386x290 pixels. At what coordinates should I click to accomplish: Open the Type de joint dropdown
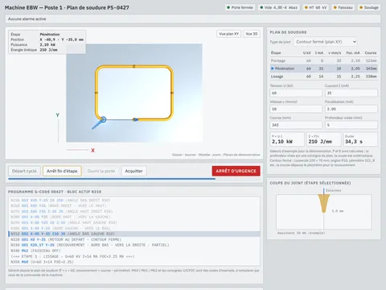tap(326, 42)
